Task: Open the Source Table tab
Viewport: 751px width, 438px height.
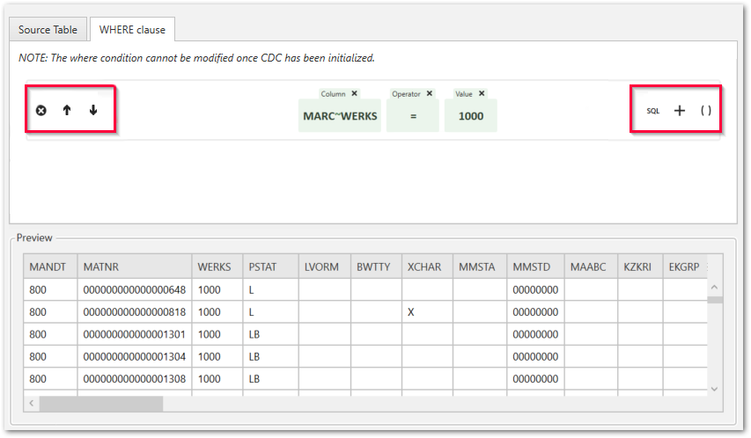Action: click(48, 29)
